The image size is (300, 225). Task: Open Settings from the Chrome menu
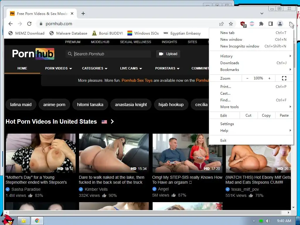click(251, 124)
